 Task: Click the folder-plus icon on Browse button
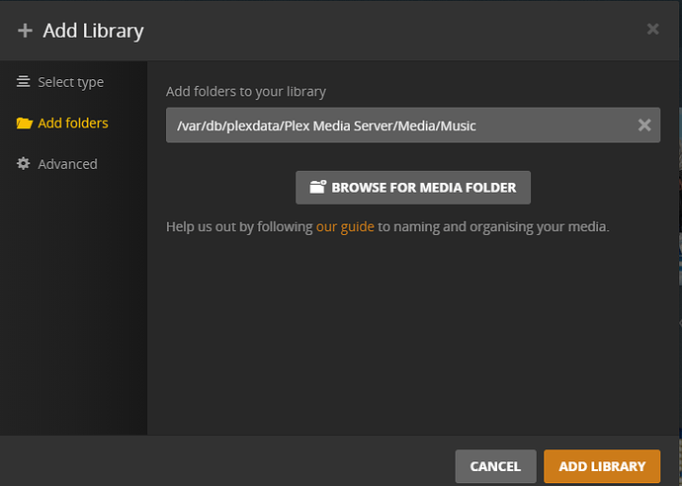[x=318, y=187]
